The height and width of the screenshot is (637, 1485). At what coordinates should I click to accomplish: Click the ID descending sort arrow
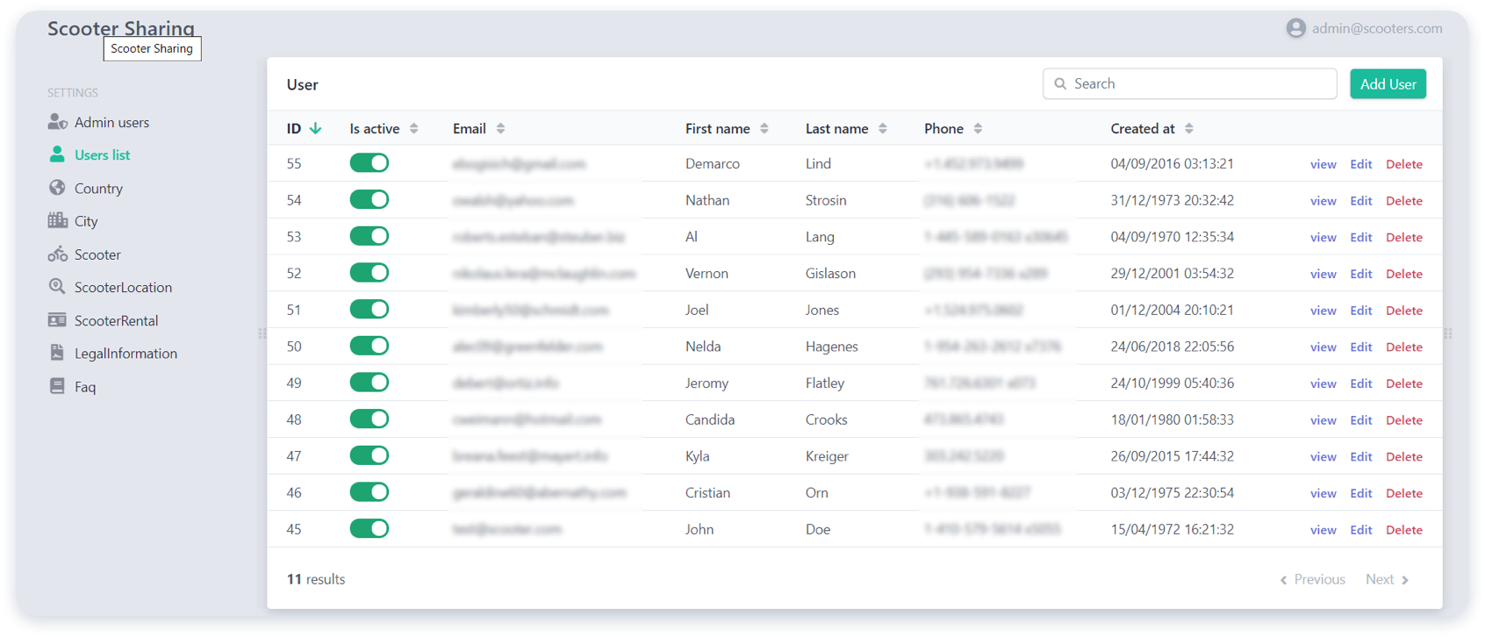coord(316,128)
